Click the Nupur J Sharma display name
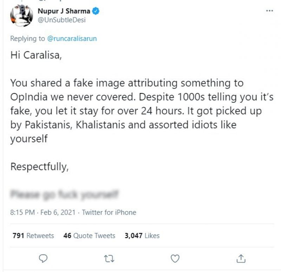 coord(64,11)
